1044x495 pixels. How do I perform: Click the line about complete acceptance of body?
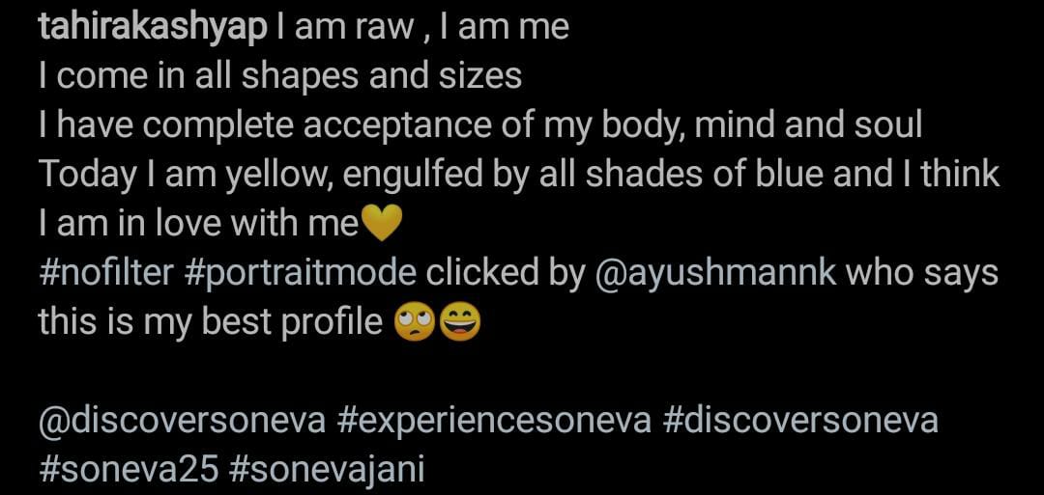tap(480, 126)
